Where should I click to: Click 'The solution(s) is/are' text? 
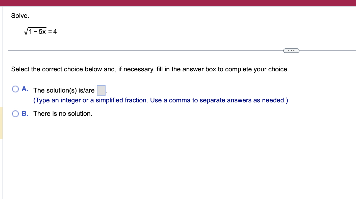click(x=64, y=90)
